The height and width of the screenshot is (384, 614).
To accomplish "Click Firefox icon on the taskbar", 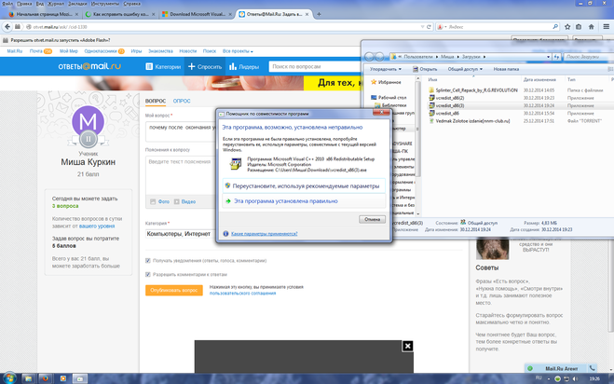I will point(45,378).
